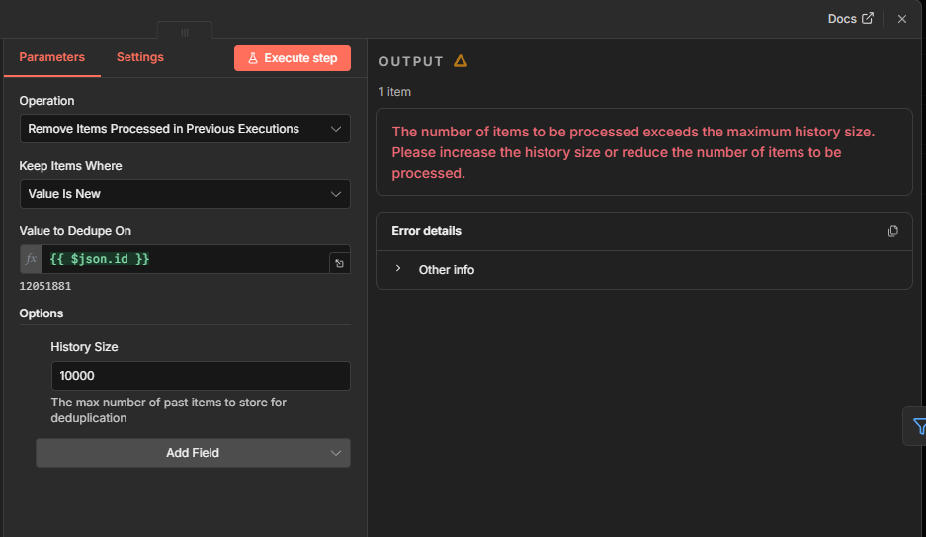Click the output warning triangle icon
The image size is (926, 537).
tap(461, 61)
